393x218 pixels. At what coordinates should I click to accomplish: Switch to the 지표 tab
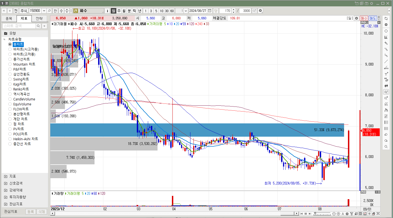pos(24,19)
